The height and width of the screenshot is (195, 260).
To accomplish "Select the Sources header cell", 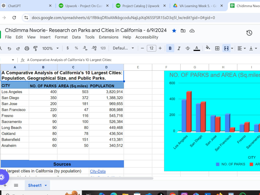I will pyautogui.click(x=62, y=164).
